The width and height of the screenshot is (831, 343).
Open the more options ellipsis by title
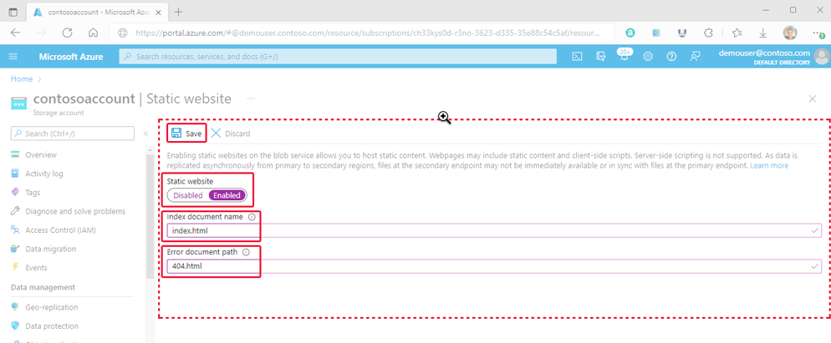[250, 98]
